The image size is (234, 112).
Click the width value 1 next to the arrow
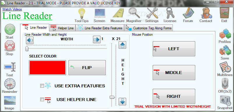[x=102, y=39]
